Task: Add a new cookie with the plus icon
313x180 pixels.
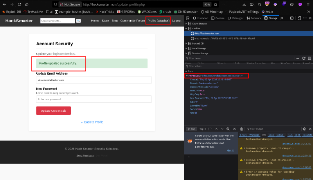Action: point(298,58)
